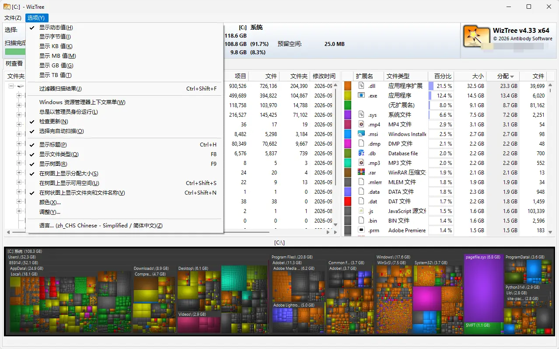Toggle 选择完自动扫描(O) option

[x=125, y=131]
